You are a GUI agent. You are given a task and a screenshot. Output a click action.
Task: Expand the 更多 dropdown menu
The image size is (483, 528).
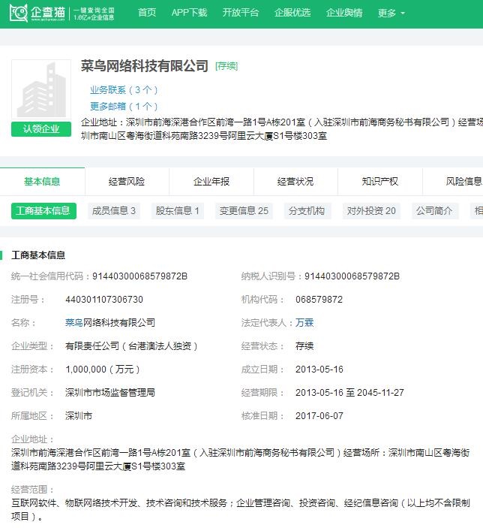click(x=391, y=13)
